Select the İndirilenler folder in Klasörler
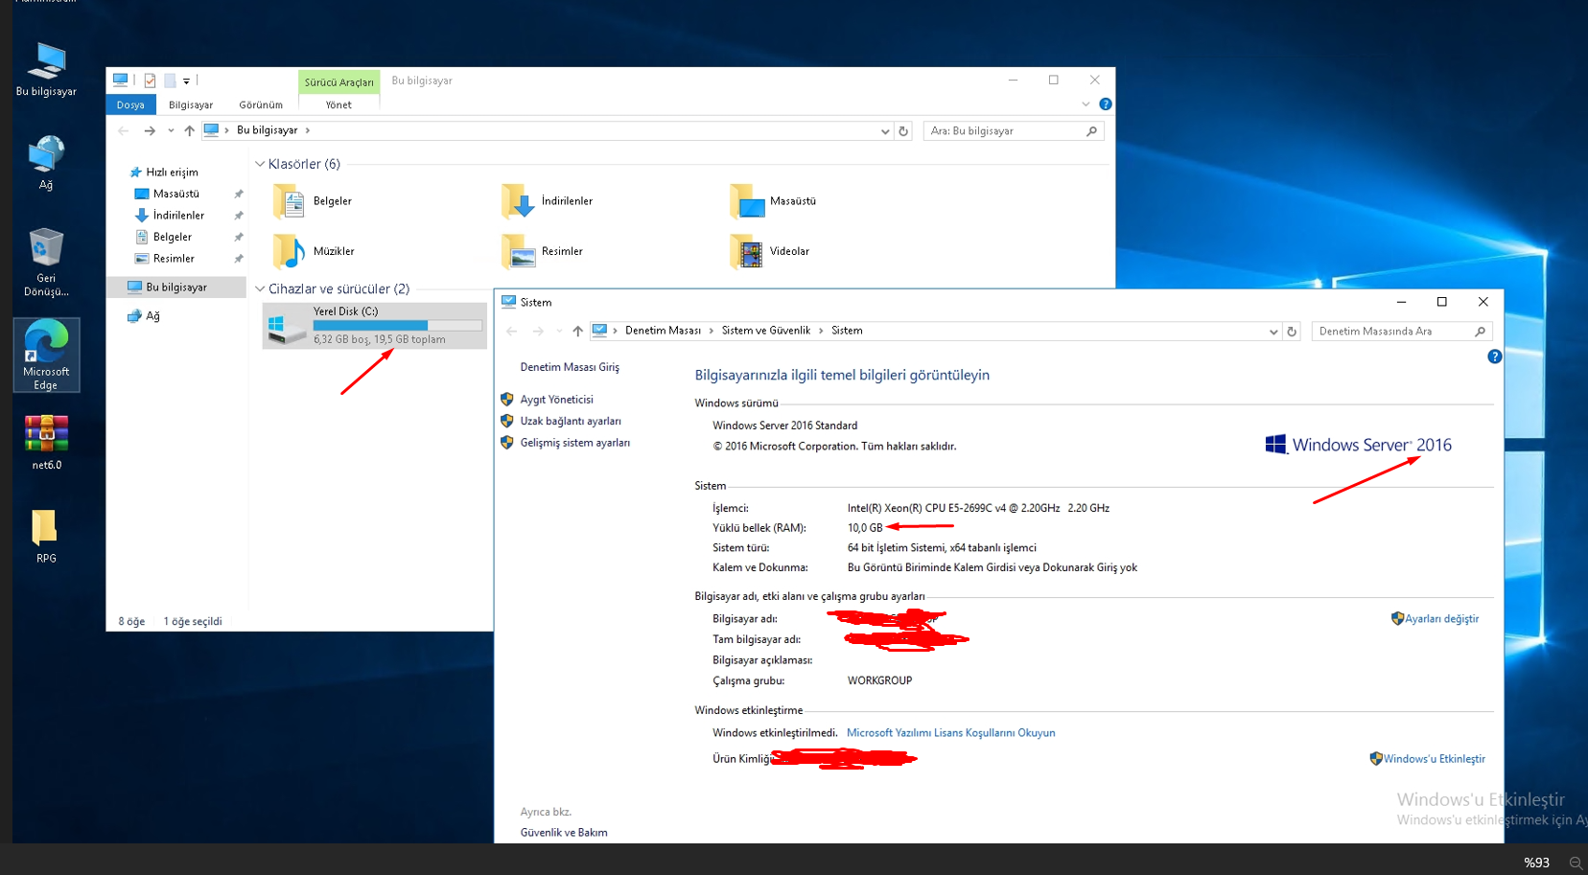The height and width of the screenshot is (875, 1588). (x=548, y=201)
